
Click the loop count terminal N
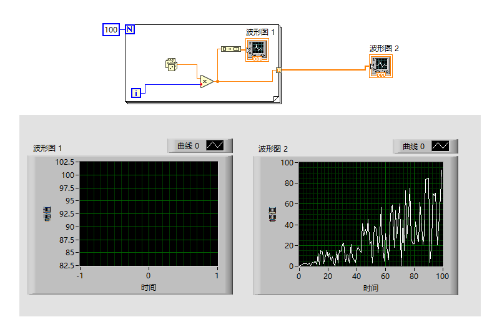point(130,29)
